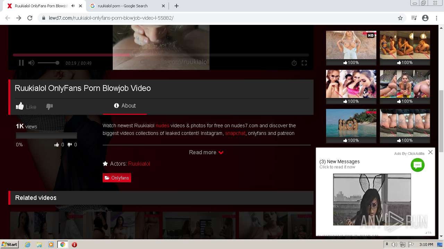Click the green chat message icon
This screenshot has height=249, width=444.
[418, 165]
